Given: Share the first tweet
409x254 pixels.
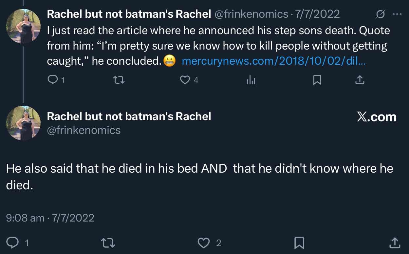Looking at the screenshot, I should coord(360,80).
